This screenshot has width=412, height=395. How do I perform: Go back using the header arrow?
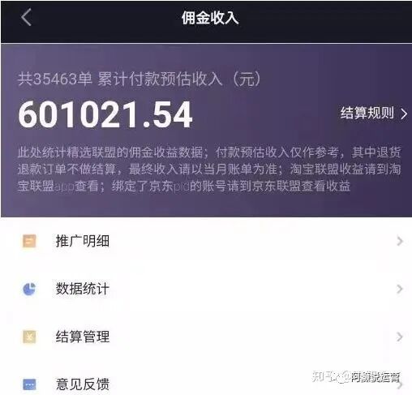pyautogui.click(x=26, y=17)
